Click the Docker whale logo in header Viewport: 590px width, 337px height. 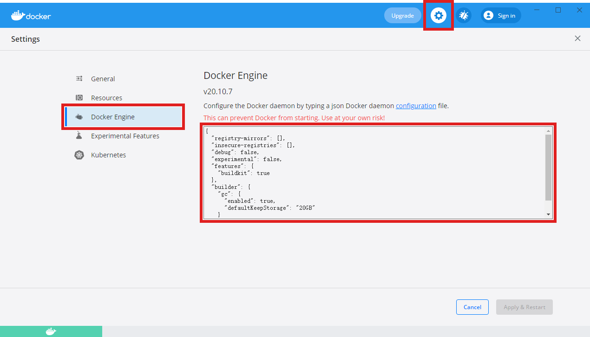pyautogui.click(x=31, y=15)
